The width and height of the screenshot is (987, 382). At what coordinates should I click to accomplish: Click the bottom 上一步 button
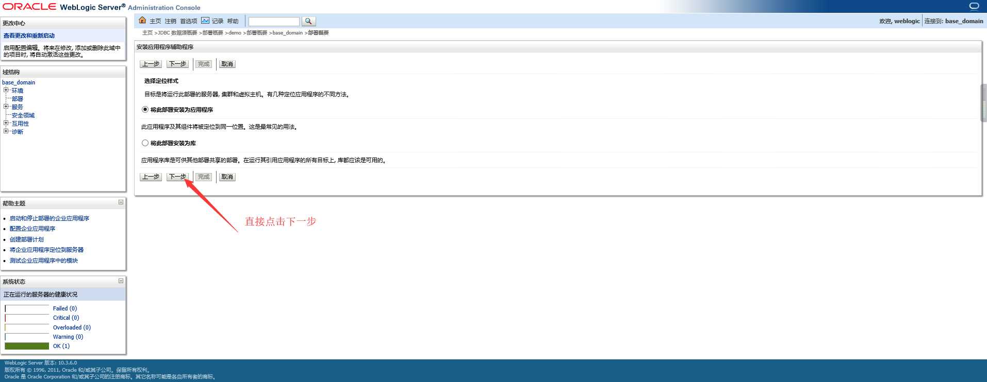pos(151,177)
